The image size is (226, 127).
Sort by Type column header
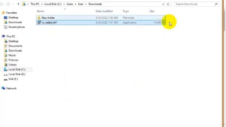click(x=126, y=11)
